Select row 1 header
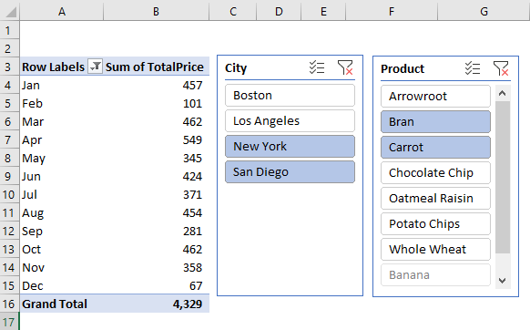Image resolution: width=530 pixels, height=330 pixels. pos(9,30)
